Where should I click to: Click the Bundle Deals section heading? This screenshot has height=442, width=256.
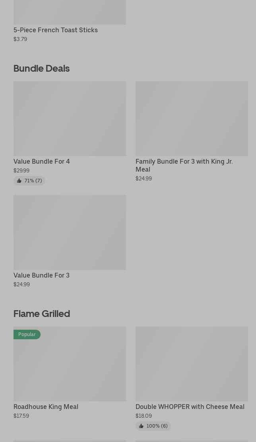coord(41,68)
